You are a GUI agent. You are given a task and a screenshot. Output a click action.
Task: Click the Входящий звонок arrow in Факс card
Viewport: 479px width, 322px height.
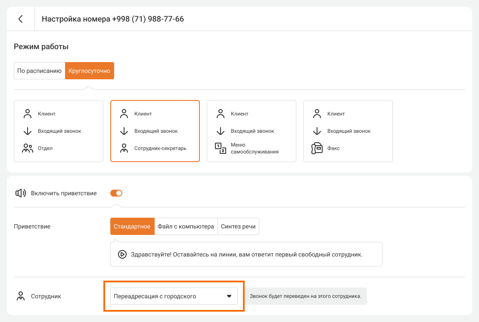coord(317,131)
